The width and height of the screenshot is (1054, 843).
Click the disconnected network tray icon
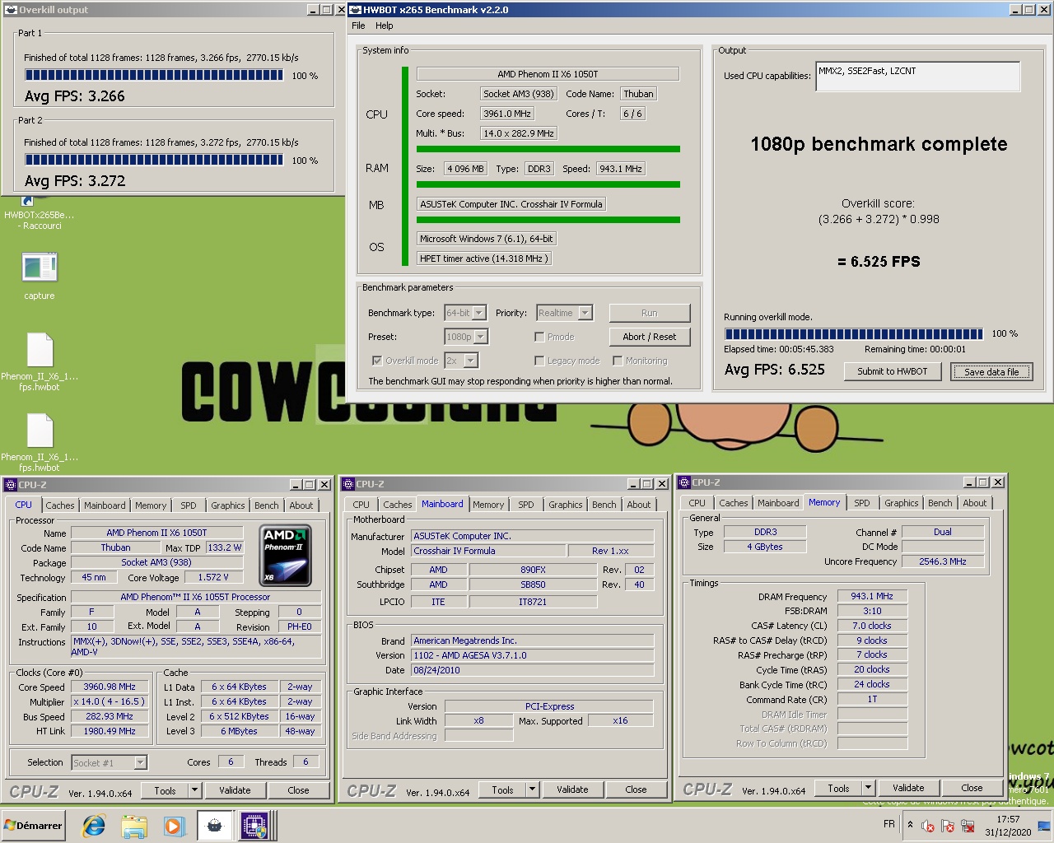pos(968,826)
